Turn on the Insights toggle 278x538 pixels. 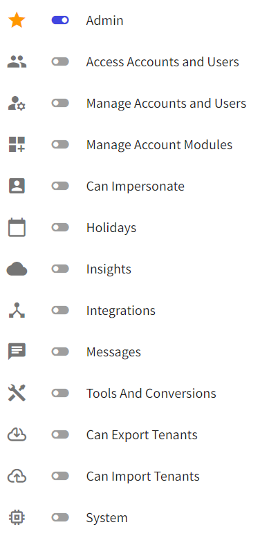pyautogui.click(x=60, y=269)
